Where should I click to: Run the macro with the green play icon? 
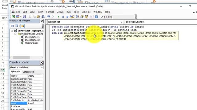58,16
